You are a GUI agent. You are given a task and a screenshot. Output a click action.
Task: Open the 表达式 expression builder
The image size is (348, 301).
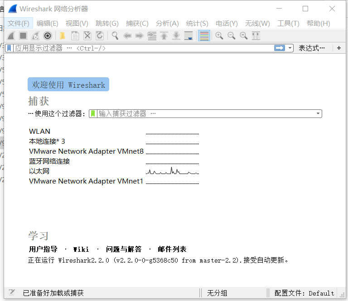click(312, 48)
